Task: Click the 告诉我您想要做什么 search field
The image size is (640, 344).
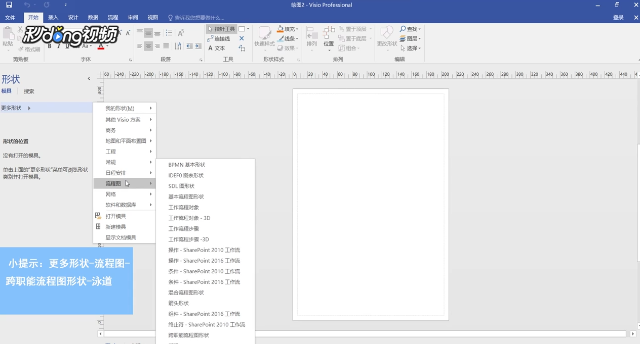Action: click(x=199, y=18)
